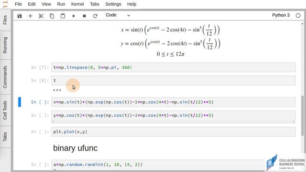Click the notebook vertical scrollbar thumb
This screenshot has height=172, width=306.
pyautogui.click(x=303, y=116)
